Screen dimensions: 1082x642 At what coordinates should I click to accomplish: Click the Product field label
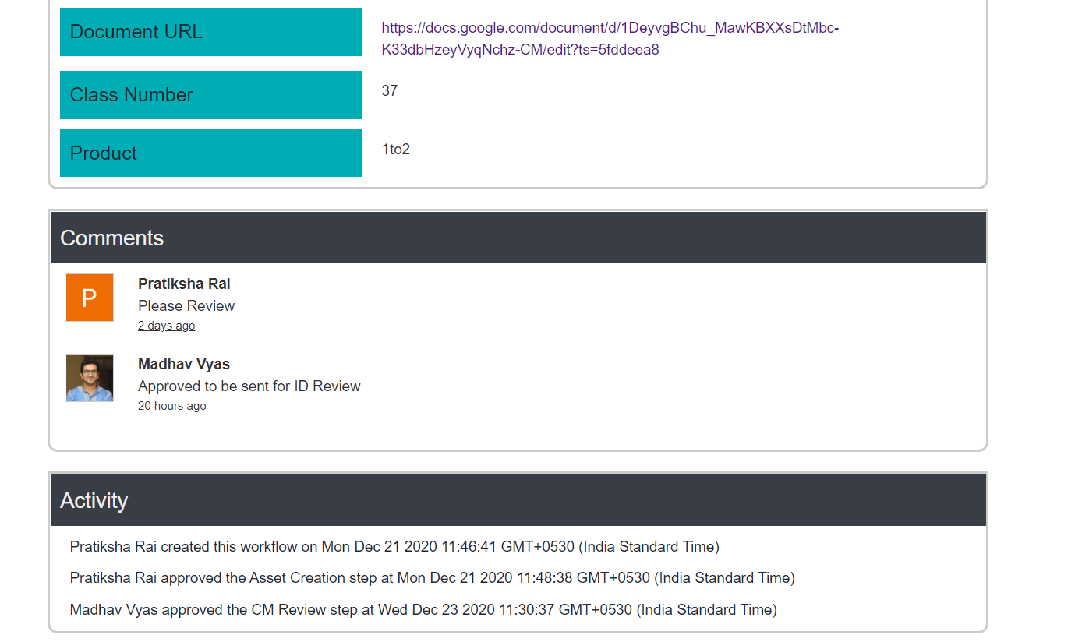(x=104, y=153)
